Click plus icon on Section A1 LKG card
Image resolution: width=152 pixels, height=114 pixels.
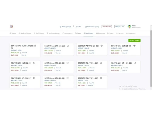click(68, 46)
